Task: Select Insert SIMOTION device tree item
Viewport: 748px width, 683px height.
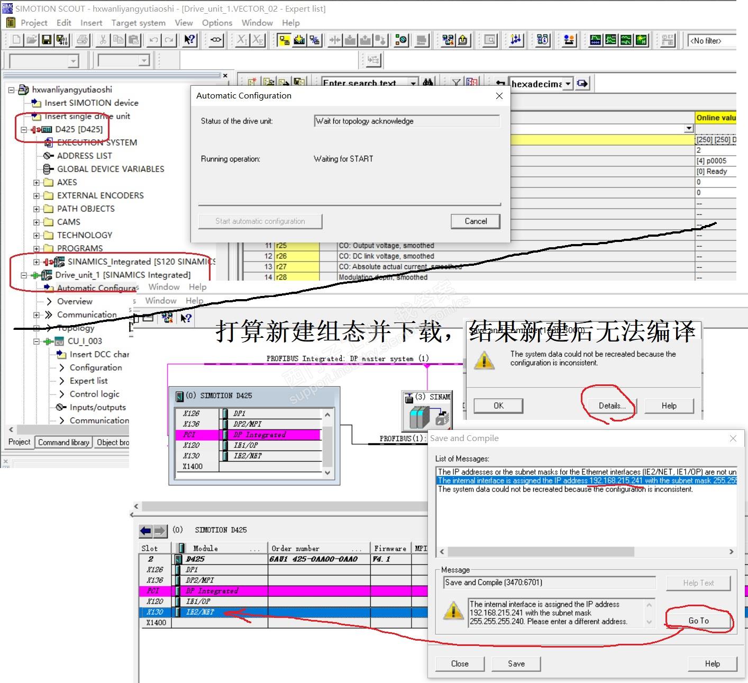Action: pyautogui.click(x=91, y=103)
